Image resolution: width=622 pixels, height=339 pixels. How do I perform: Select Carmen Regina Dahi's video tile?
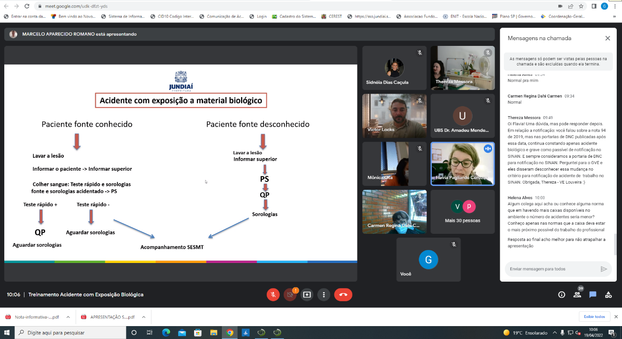click(x=394, y=212)
